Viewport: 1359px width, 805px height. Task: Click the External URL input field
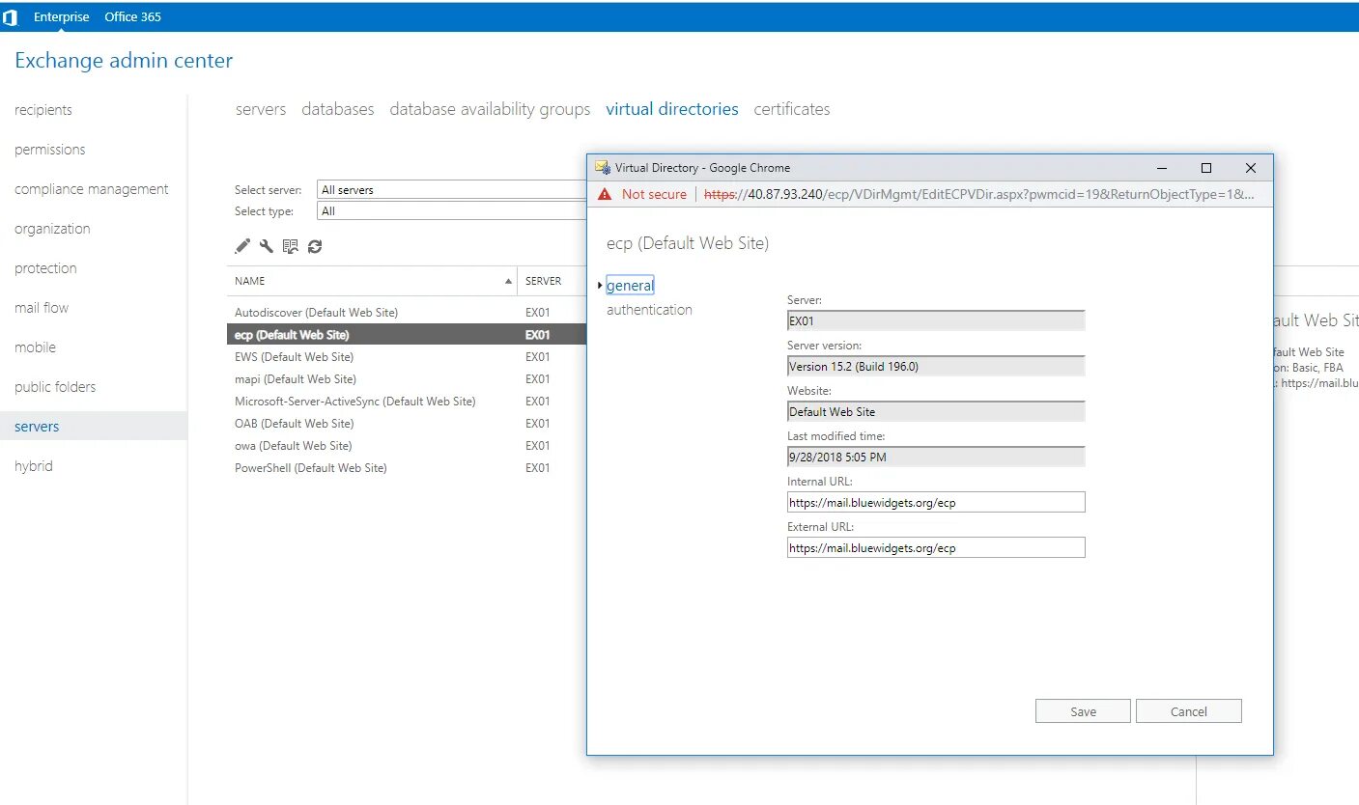[936, 548]
